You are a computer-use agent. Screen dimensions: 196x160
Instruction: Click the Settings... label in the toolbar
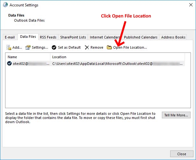[x=40, y=47]
